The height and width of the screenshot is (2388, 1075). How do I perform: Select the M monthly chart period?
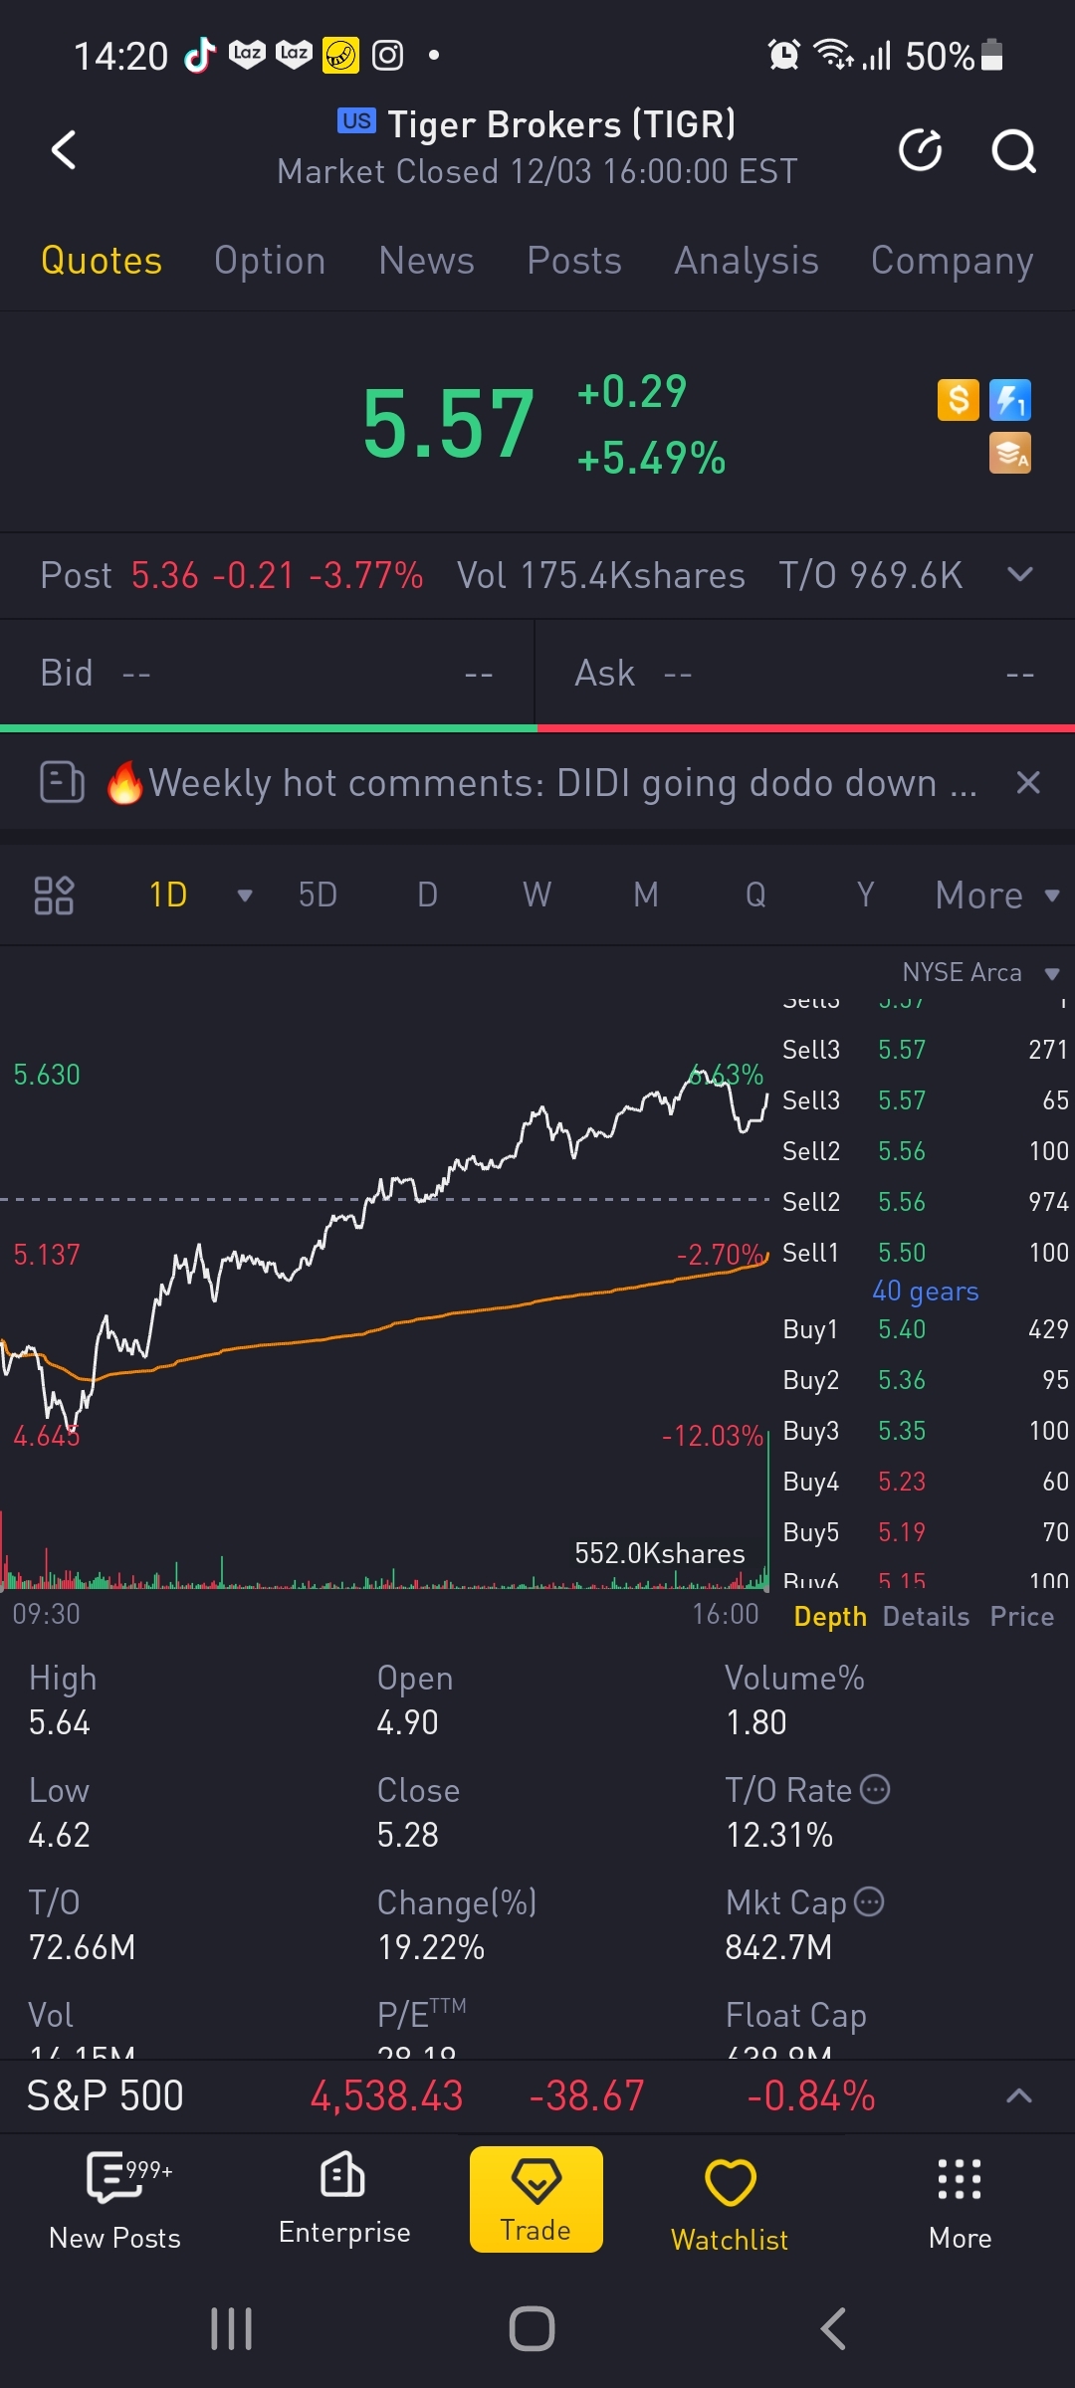point(646,895)
